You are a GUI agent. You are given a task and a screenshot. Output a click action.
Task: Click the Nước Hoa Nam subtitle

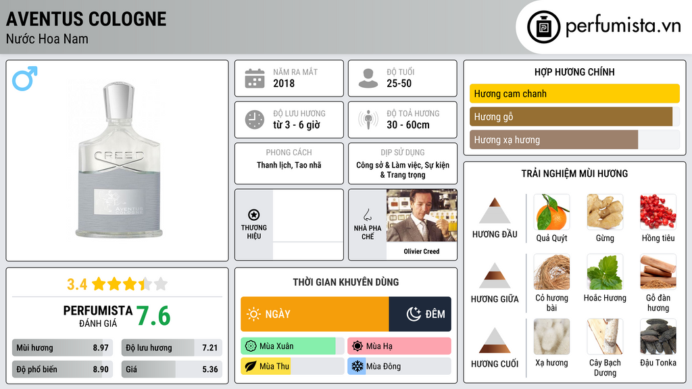point(47,38)
